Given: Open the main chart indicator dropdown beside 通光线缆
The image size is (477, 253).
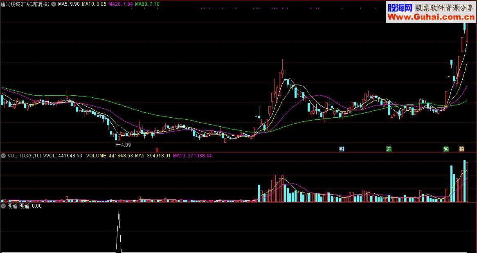Looking at the screenshot, I should 54,4.
